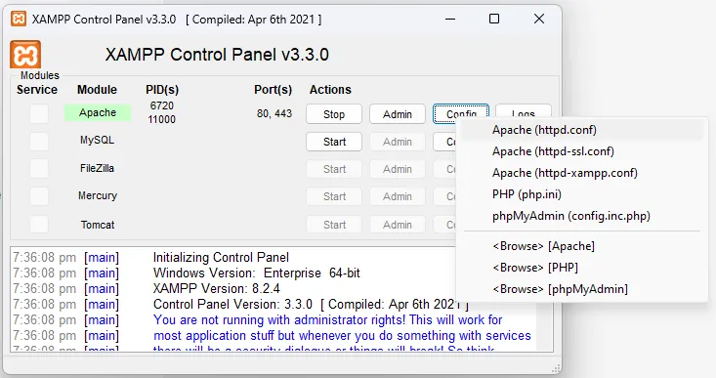The height and width of the screenshot is (378, 716).
Task: Click the FileZilla Start button
Action: click(334, 169)
